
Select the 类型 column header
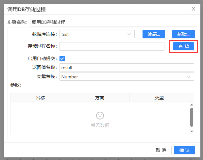coord(159,98)
